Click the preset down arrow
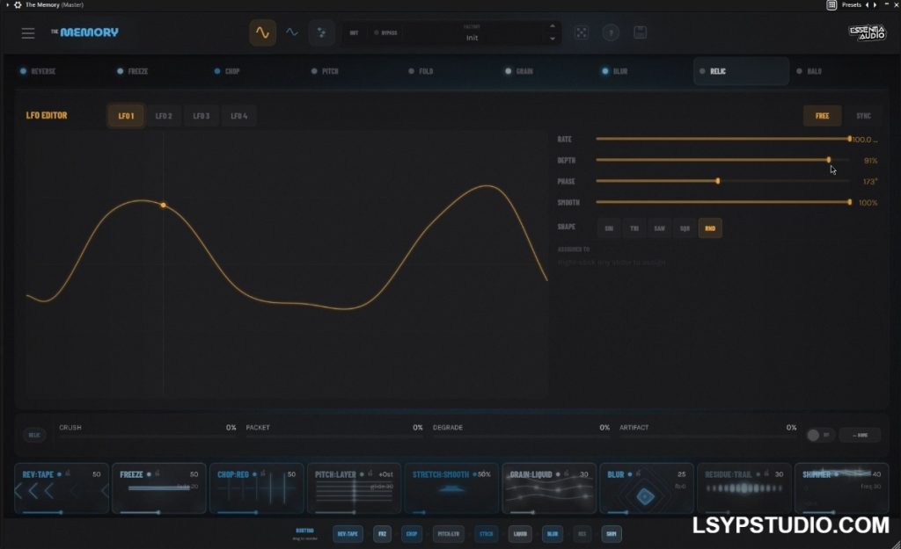Viewport: 901px width, 549px height. [x=552, y=40]
